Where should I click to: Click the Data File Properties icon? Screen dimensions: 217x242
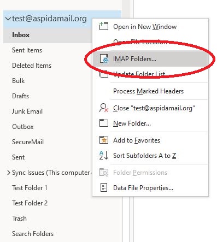104,187
